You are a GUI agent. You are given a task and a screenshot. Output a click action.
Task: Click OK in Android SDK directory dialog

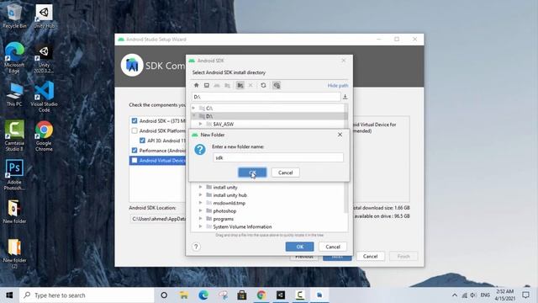299,247
